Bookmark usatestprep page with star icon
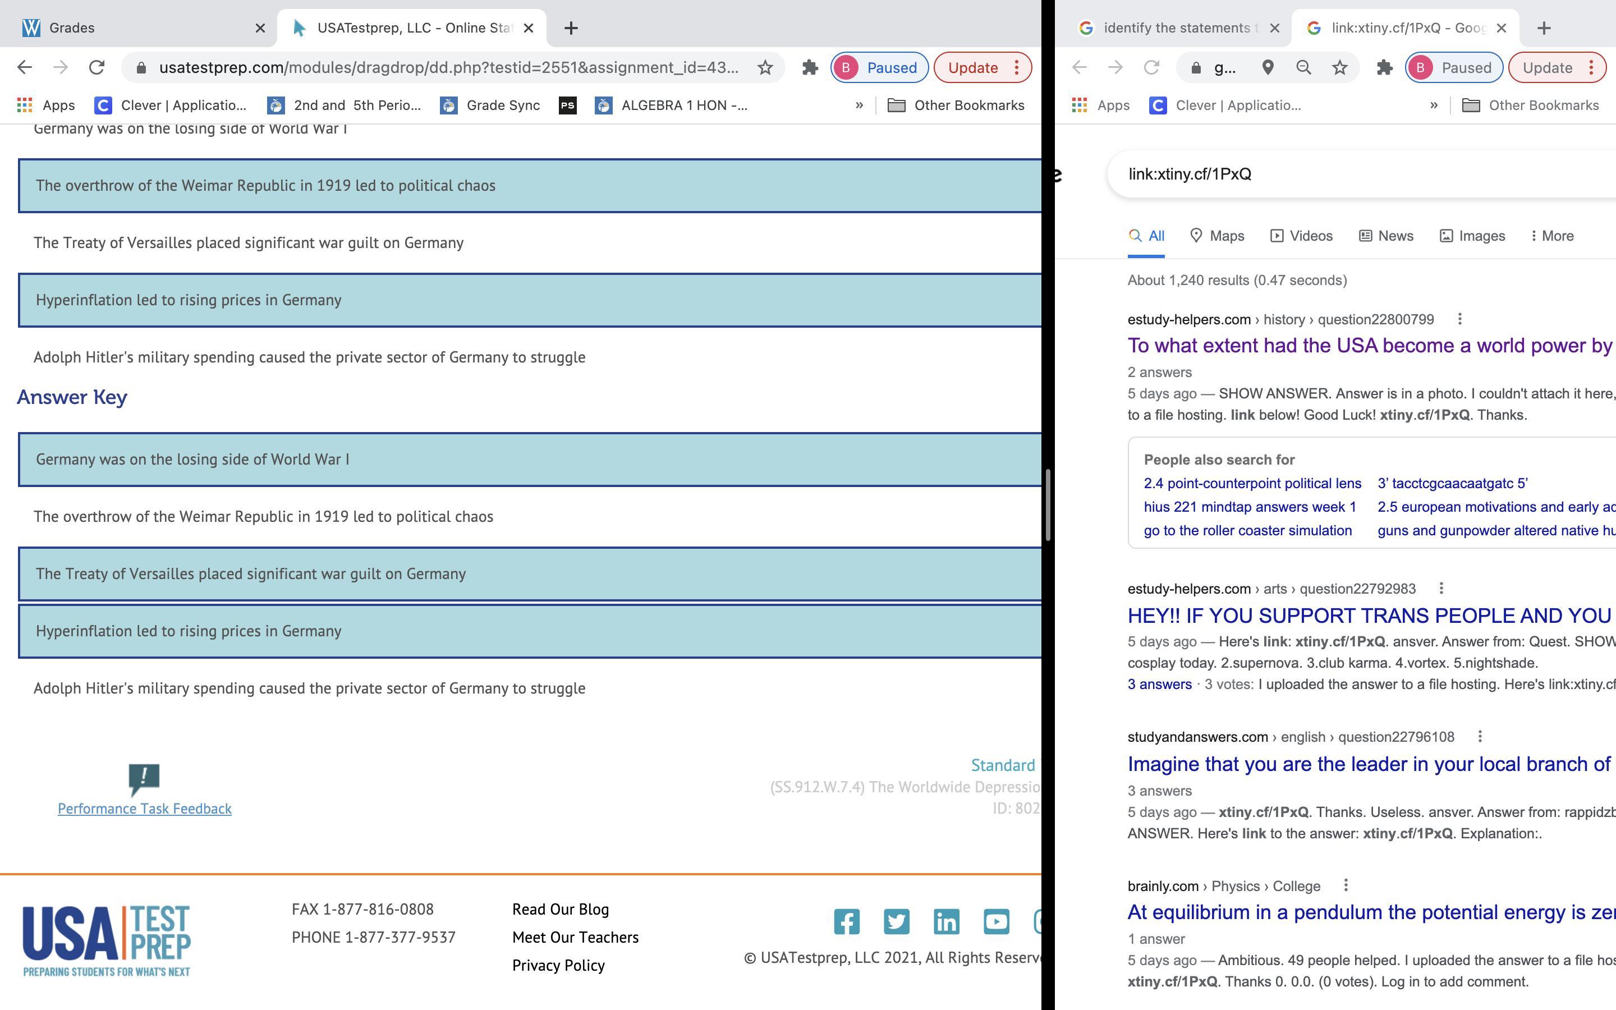Image resolution: width=1616 pixels, height=1010 pixels. pos(765,67)
